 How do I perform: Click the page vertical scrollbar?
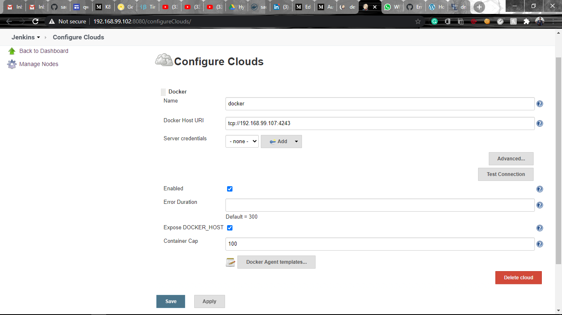[558, 160]
